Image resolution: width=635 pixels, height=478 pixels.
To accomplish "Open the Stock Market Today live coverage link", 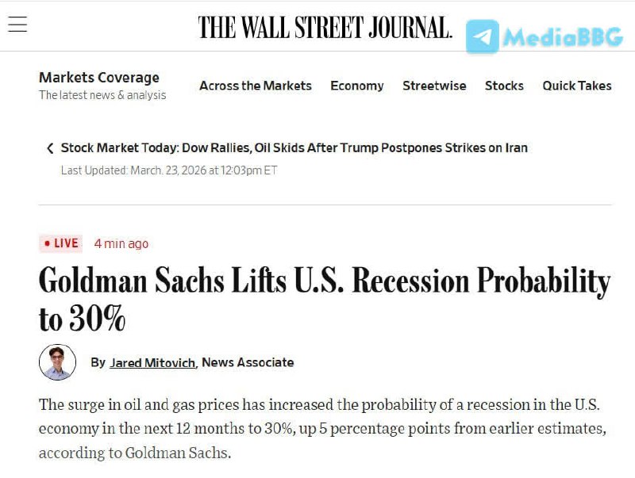I will (294, 148).
